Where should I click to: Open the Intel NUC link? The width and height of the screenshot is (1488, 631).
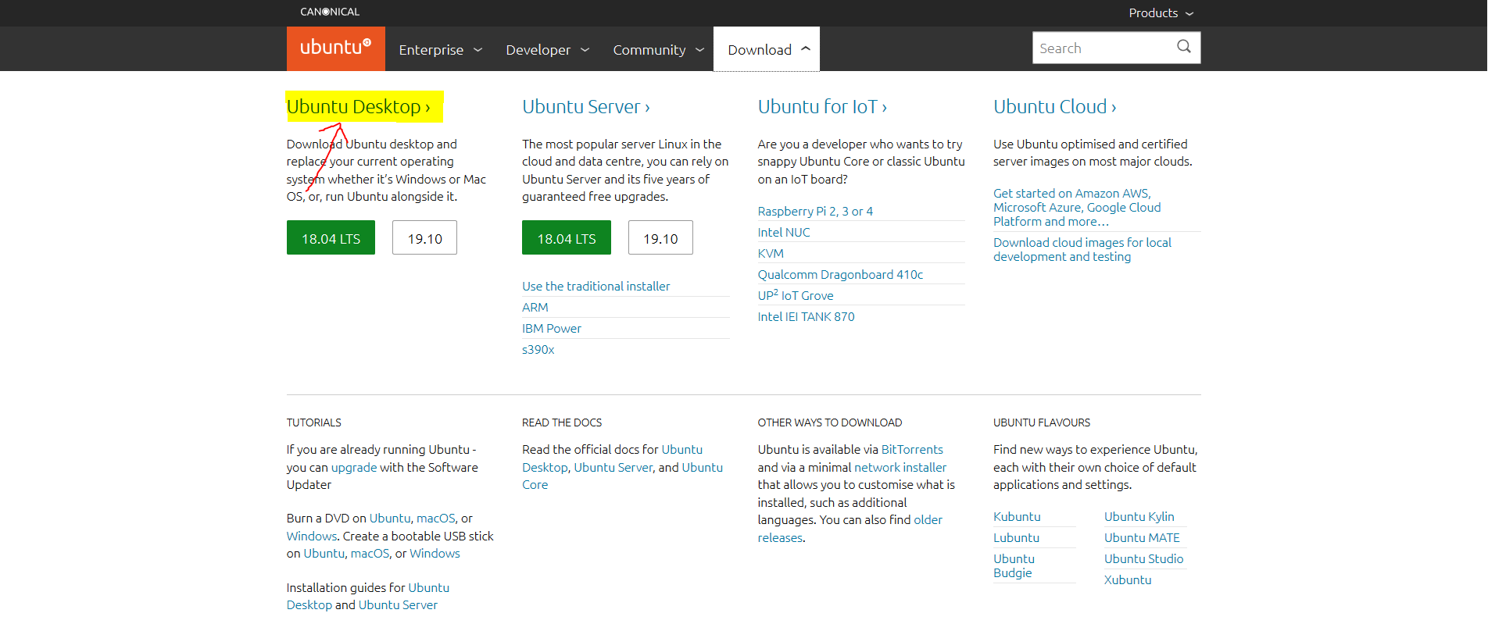click(x=784, y=233)
